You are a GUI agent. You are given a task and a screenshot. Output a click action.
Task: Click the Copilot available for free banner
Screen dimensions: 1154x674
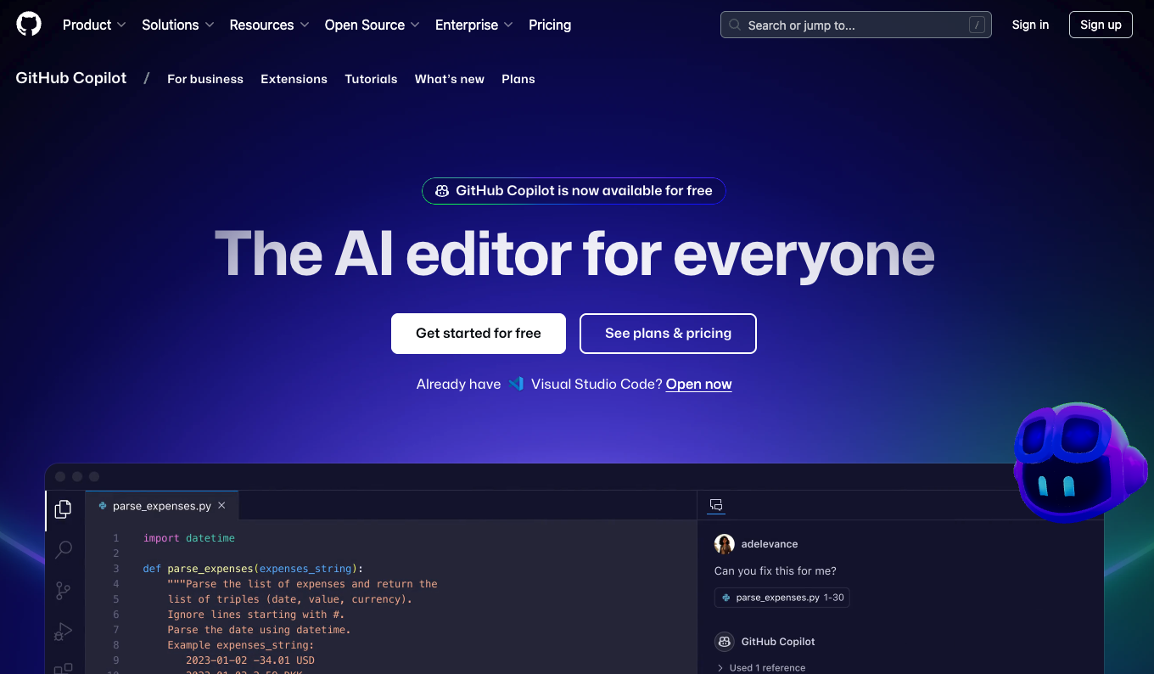pyautogui.click(x=574, y=191)
